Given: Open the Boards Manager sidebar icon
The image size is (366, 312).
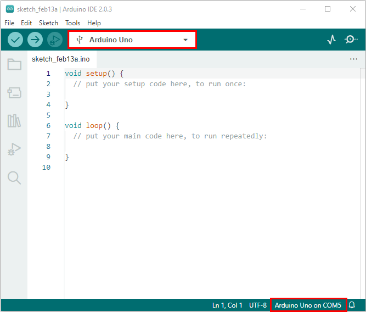Looking at the screenshot, I should coord(14,93).
